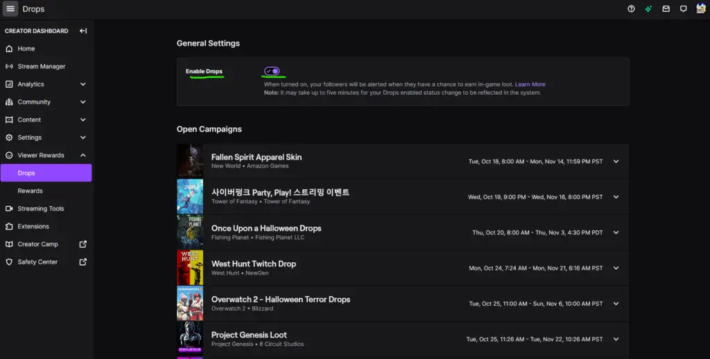Open Safety Center external link icon

pyautogui.click(x=83, y=262)
